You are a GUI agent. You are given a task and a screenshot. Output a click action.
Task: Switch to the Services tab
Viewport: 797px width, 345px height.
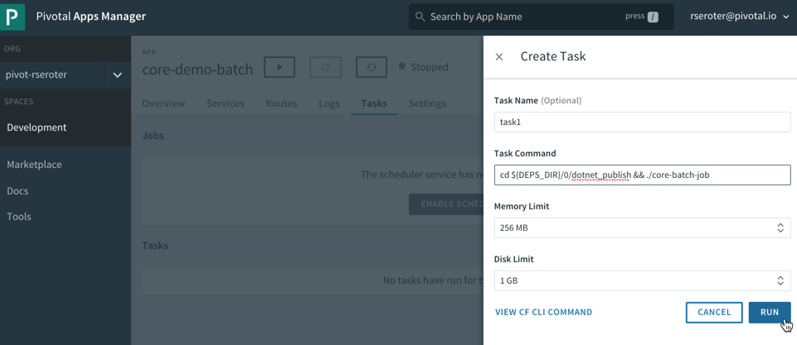tap(225, 103)
